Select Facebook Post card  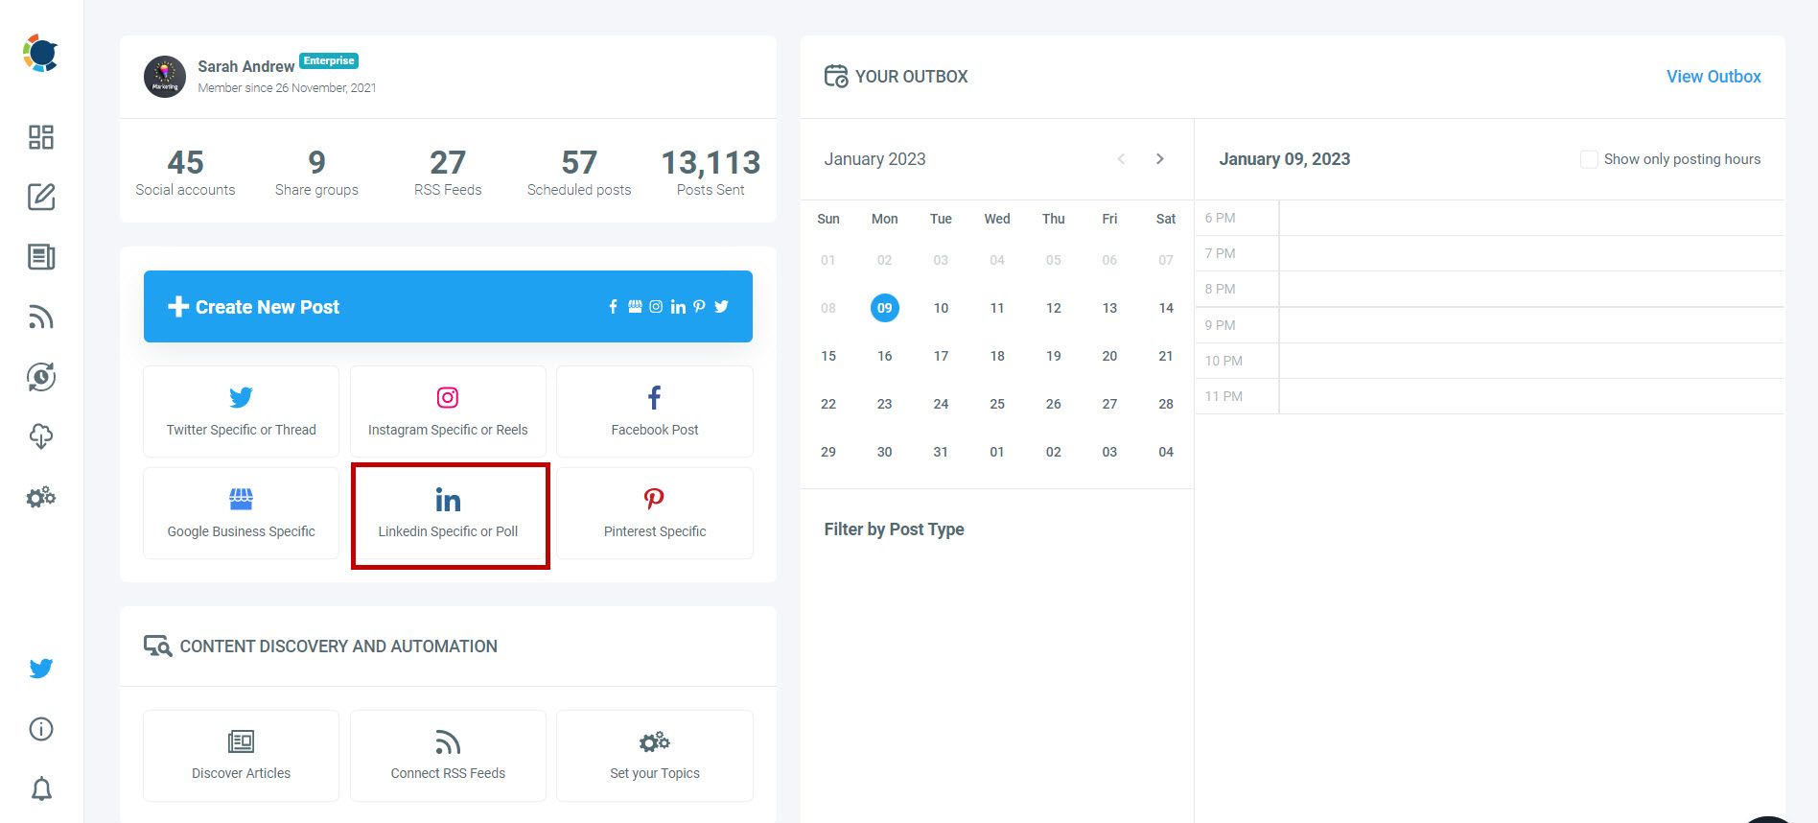click(655, 411)
